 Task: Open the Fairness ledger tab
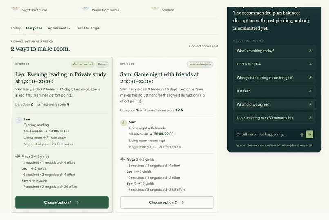point(88,28)
